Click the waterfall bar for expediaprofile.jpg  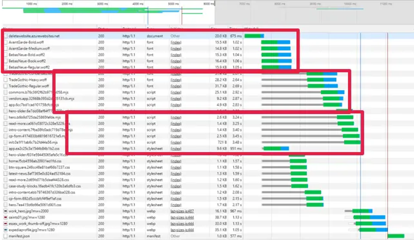pos(373,230)
